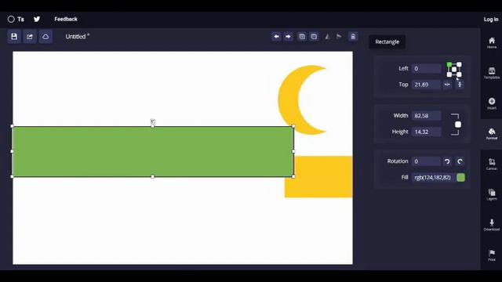Click the first layer-order icon after redo
Screen dimensions: 502x282
(x=302, y=37)
